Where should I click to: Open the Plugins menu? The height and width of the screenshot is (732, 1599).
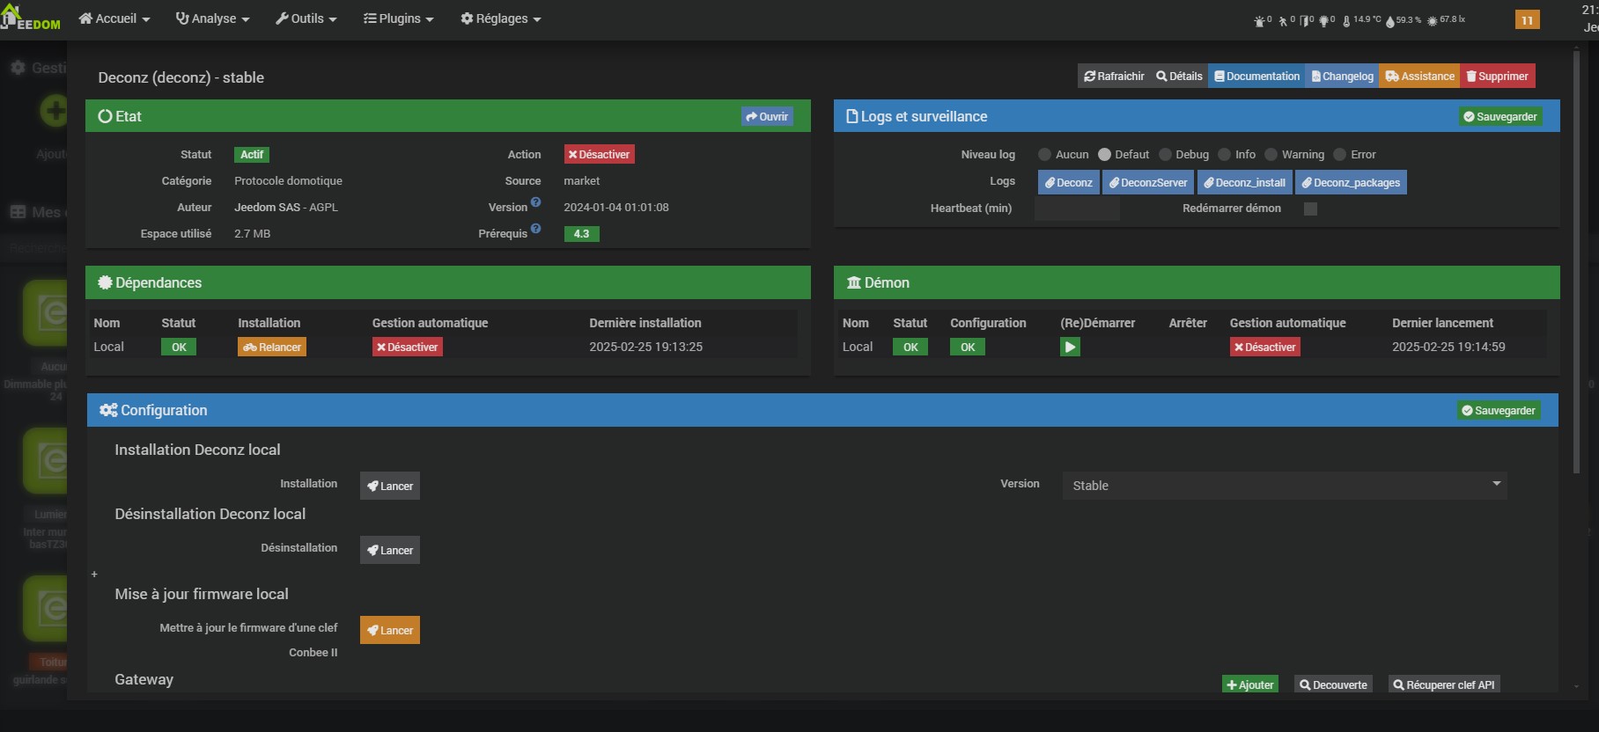click(399, 18)
